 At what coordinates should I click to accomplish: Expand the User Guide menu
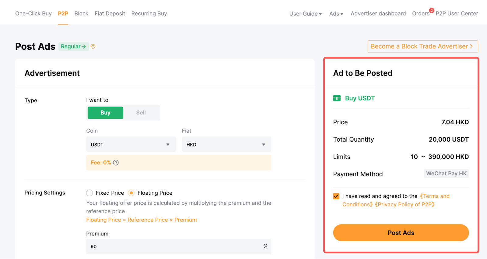(305, 14)
